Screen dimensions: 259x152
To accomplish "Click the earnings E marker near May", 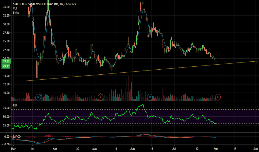I will pyautogui.click(x=100, y=97).
